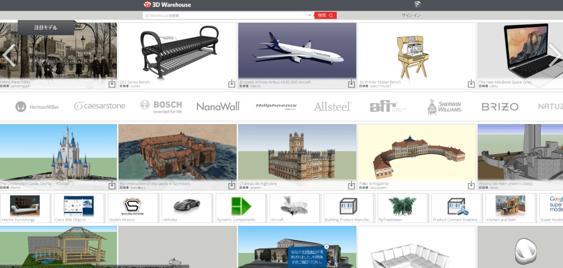The height and width of the screenshot is (268, 563).
Task: Open the Product Connect Enabled collection
Action: (457, 208)
